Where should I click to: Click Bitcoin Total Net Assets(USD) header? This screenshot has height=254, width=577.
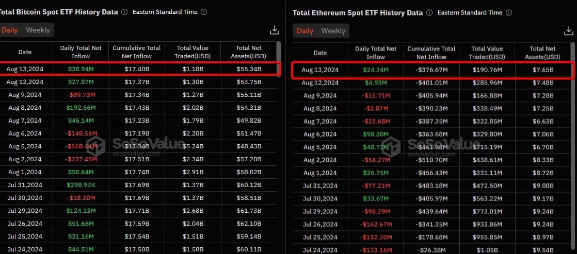click(248, 52)
